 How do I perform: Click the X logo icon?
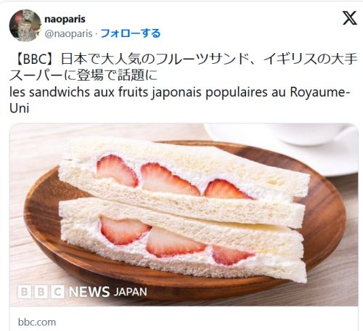coord(350,18)
